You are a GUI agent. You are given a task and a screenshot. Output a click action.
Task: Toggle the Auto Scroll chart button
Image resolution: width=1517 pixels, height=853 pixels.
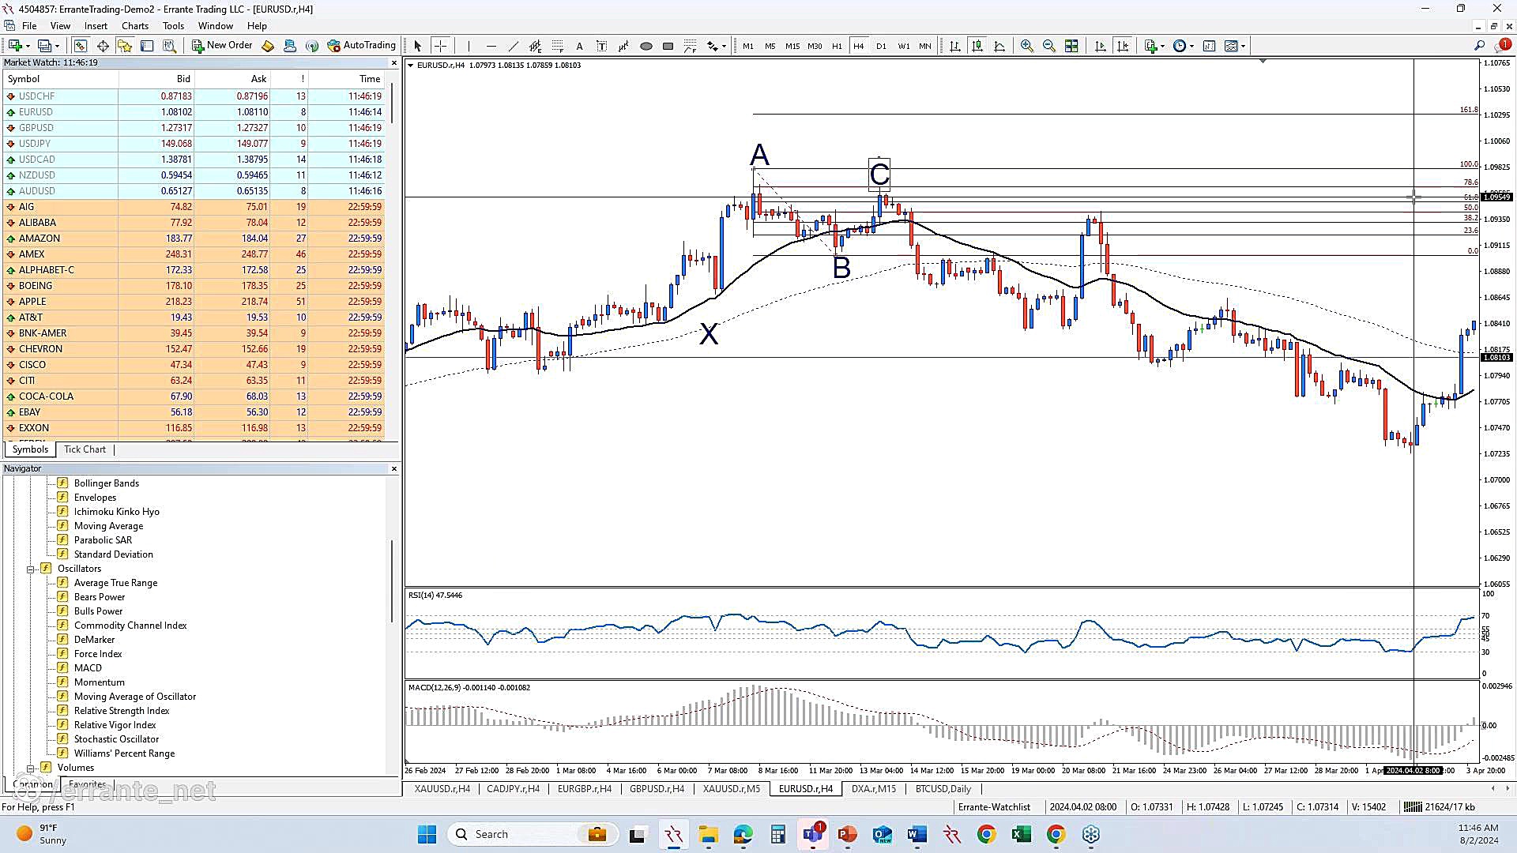(1100, 46)
